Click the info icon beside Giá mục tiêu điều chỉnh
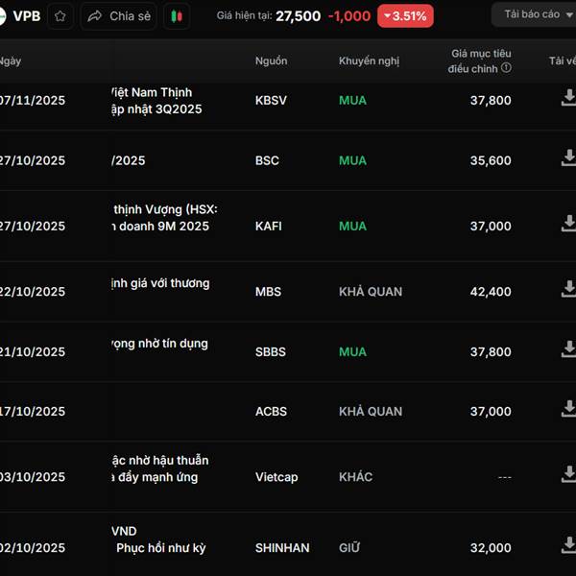This screenshot has height=576, width=576. tap(506, 67)
